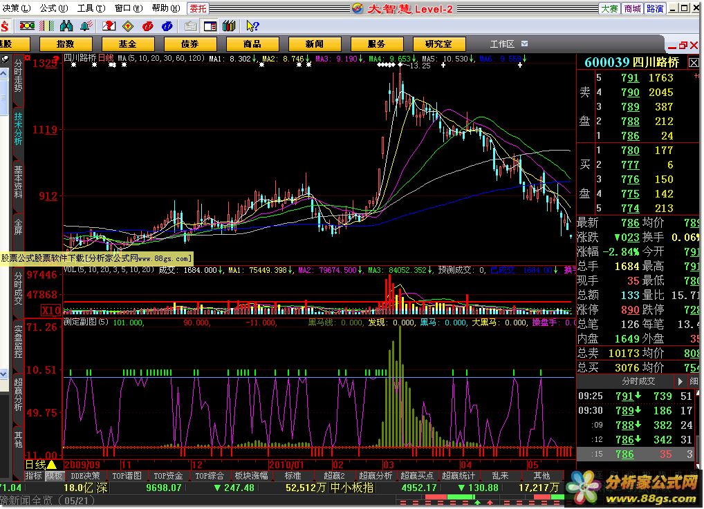Click the red gear icon at chart corner
This screenshot has width=704, height=509.
click(x=28, y=57)
